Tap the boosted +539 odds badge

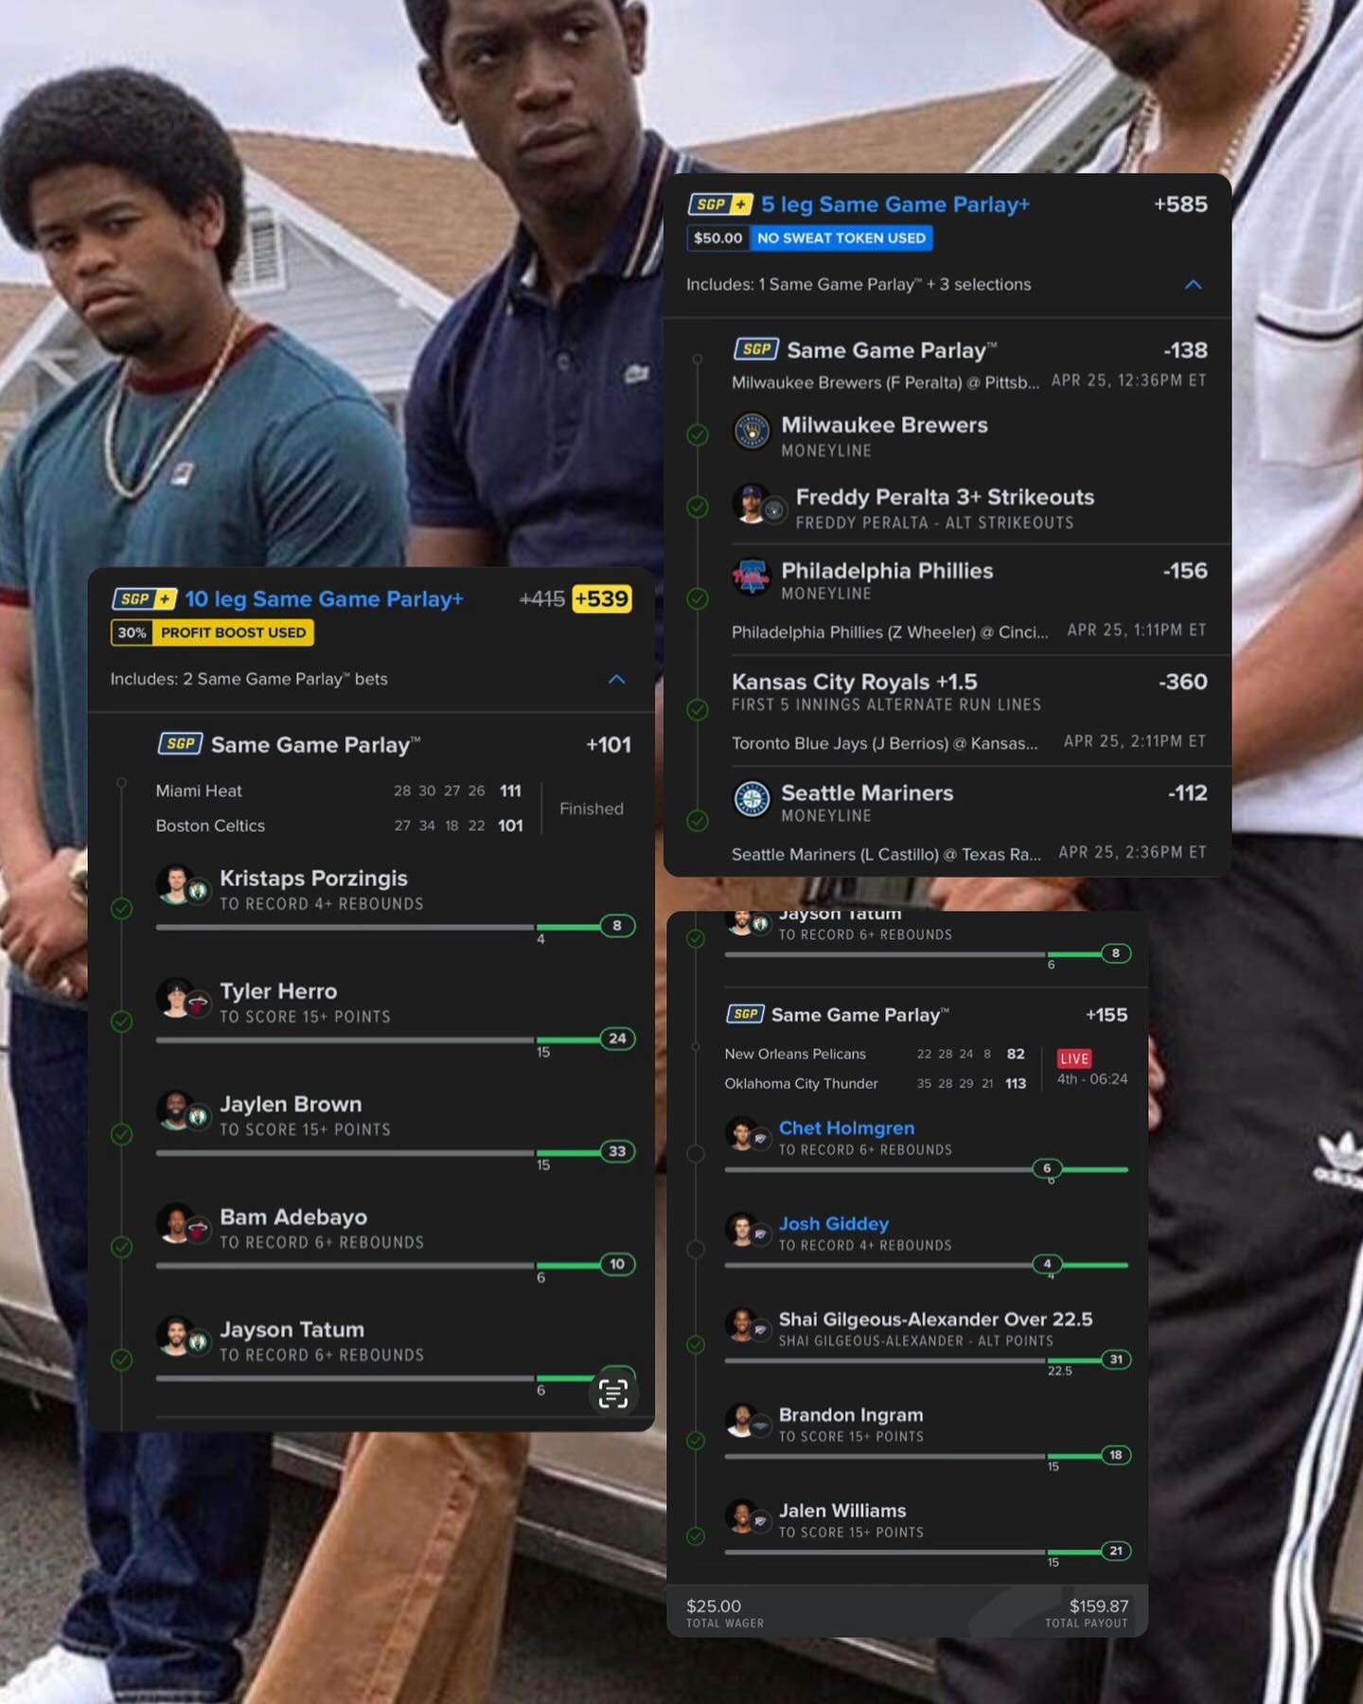(602, 598)
